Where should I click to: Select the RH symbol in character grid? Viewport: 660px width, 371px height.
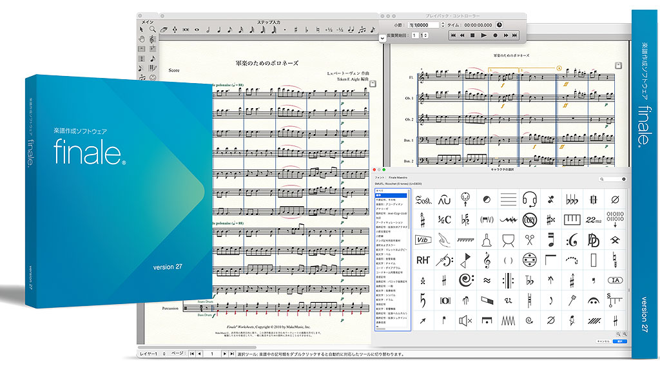[x=423, y=260]
